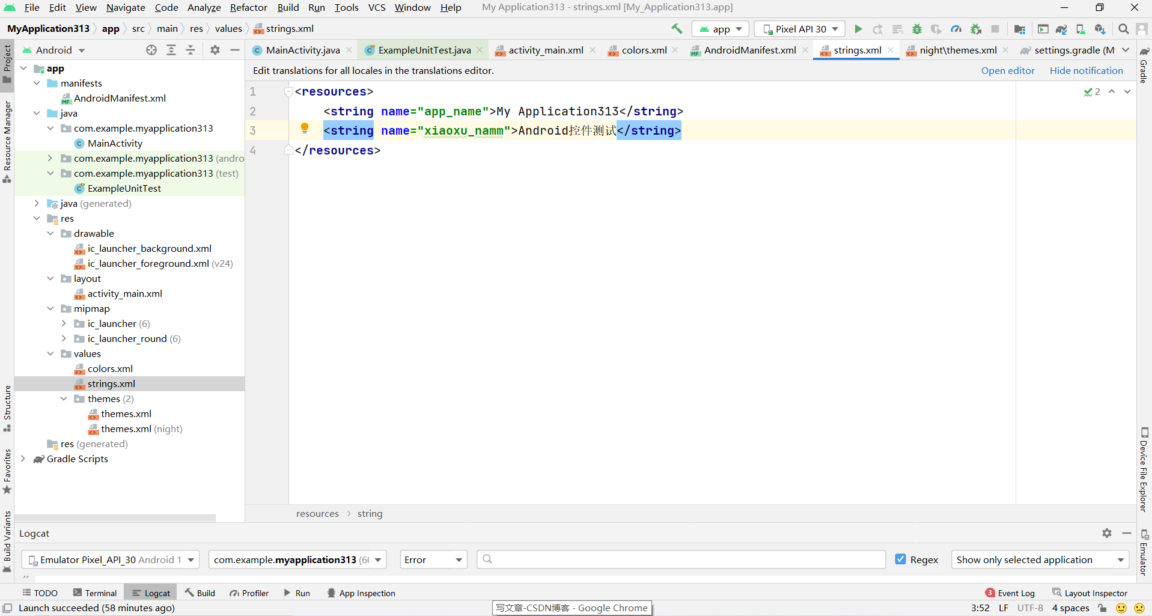This screenshot has width=1152, height=616.
Task: Open the AVD Manager icon
Action: pos(1080,29)
